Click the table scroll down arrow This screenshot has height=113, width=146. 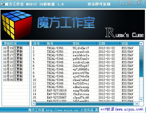pyautogui.click(x=141, y=100)
